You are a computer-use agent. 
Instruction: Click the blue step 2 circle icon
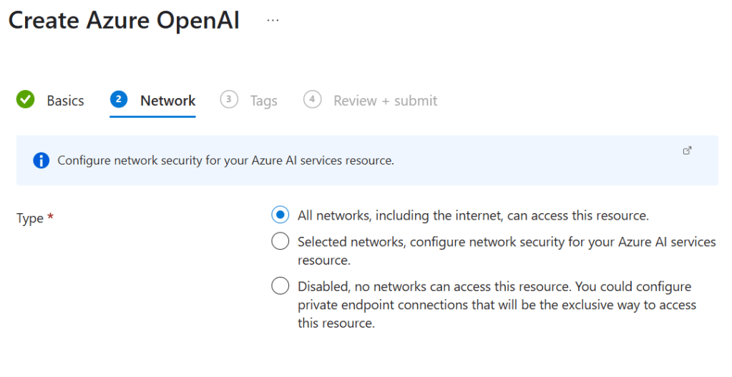119,99
